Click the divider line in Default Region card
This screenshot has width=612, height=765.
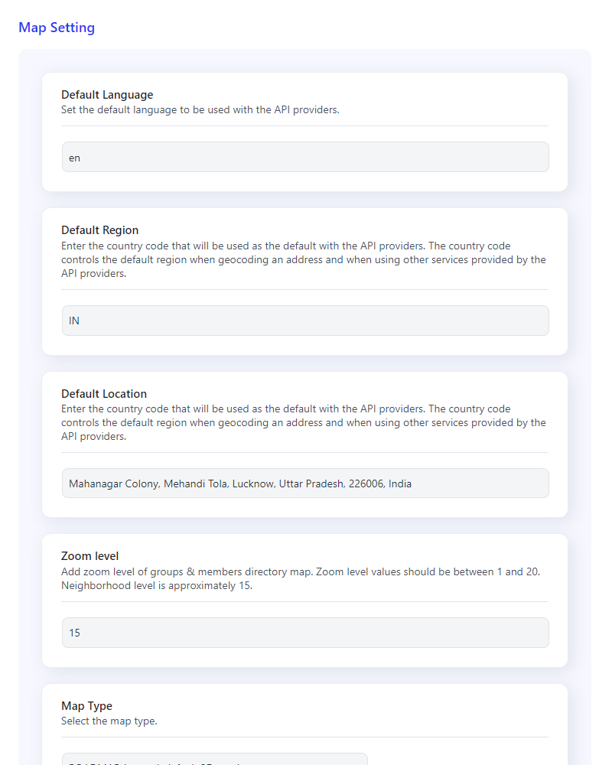pyautogui.click(x=304, y=289)
